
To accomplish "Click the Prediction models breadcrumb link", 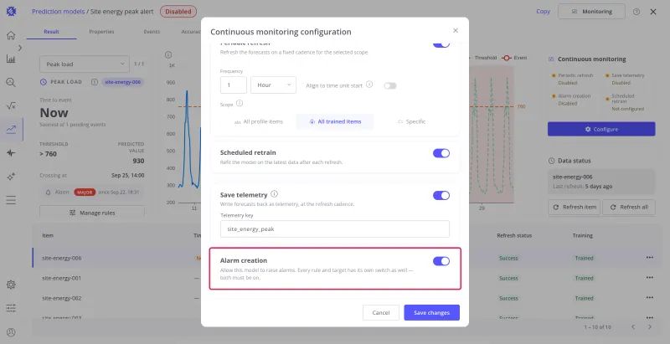I will [58, 12].
